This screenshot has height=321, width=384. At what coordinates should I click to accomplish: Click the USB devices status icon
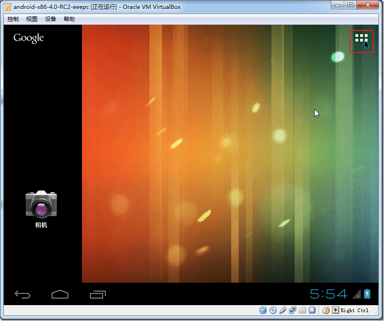click(282, 310)
